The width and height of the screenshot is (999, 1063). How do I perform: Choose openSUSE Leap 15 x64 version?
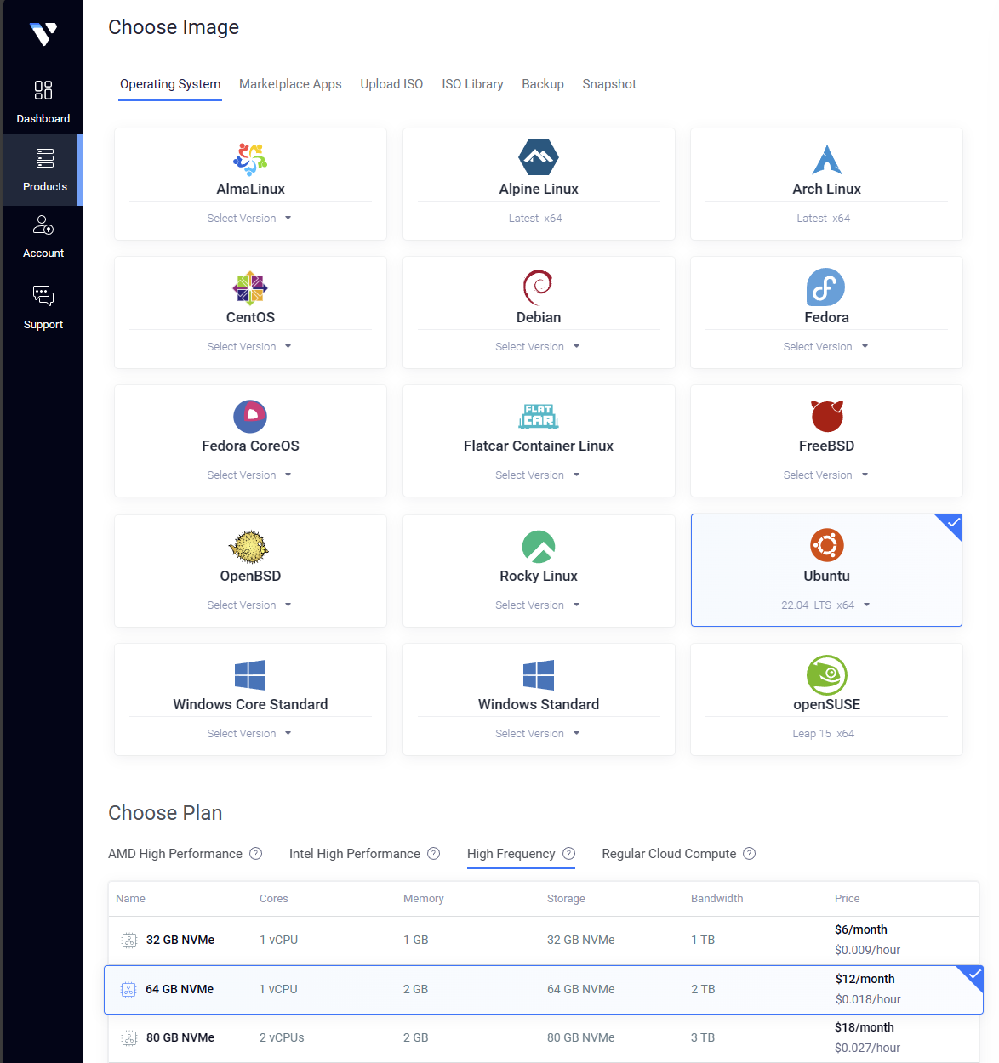pos(824,734)
